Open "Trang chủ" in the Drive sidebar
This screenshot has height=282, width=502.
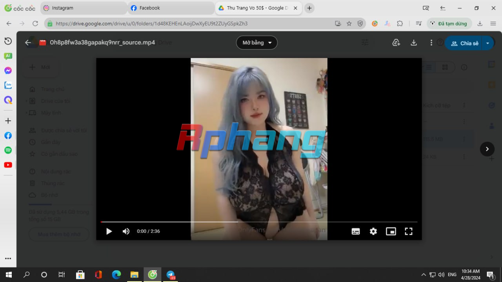(x=53, y=89)
